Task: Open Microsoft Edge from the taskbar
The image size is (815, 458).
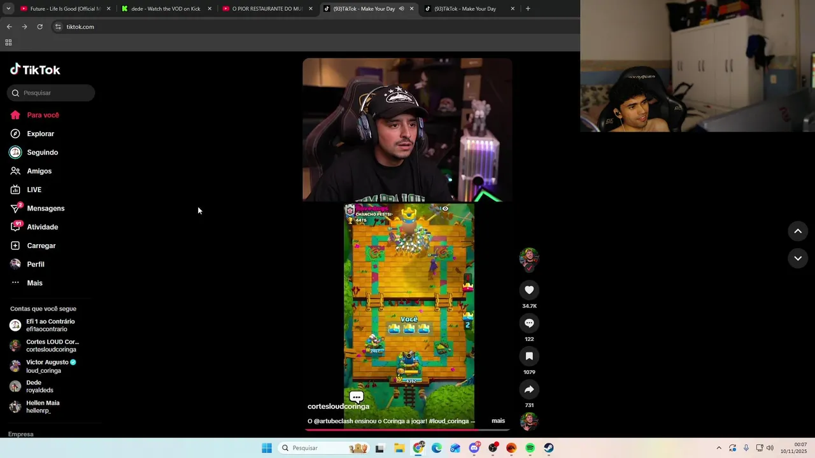Action: [x=437, y=448]
